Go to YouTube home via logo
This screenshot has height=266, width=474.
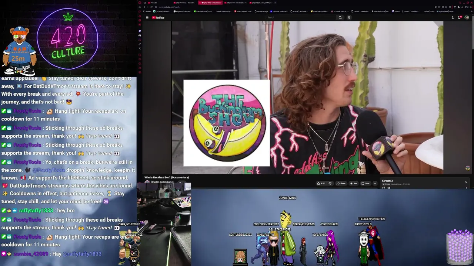(x=158, y=17)
